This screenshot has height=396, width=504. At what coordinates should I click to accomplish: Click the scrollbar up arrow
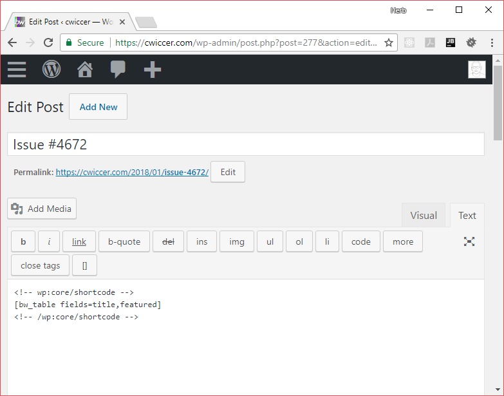[498, 60]
